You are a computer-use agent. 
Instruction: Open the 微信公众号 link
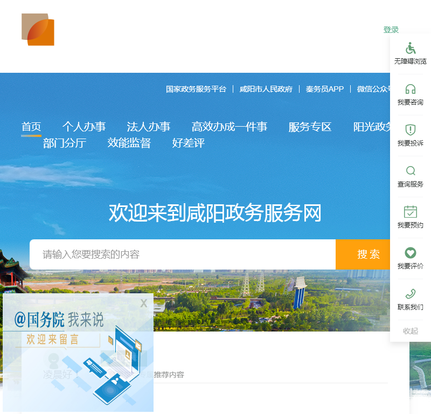(x=373, y=89)
